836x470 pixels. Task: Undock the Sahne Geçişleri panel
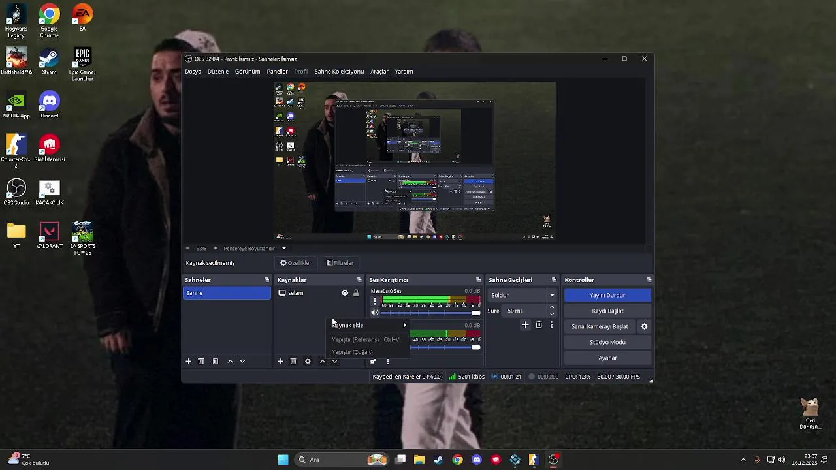(554, 280)
